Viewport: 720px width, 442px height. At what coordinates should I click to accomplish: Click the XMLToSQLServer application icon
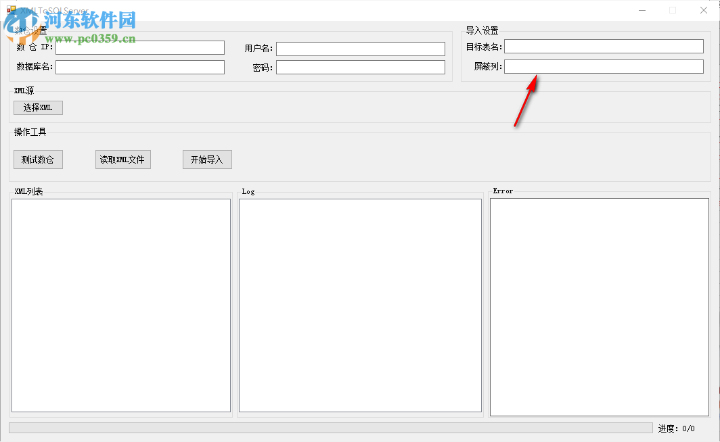12,11
